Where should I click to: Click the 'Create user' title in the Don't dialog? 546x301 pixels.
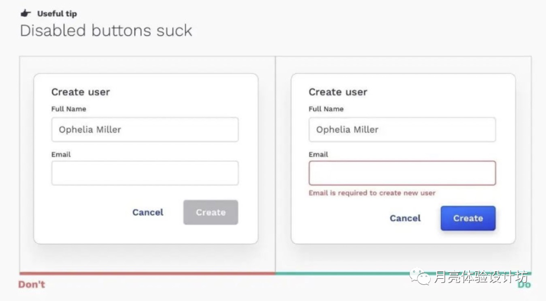coord(80,92)
